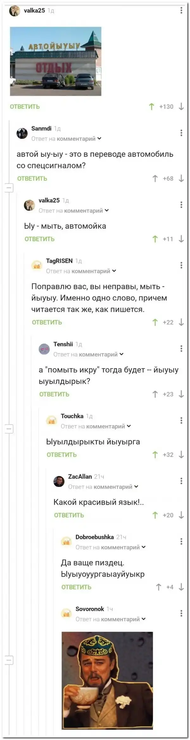The width and height of the screenshot is (190, 740).
Task: Downvote Dobroebushka's comment rated +4
Action: click(x=181, y=587)
